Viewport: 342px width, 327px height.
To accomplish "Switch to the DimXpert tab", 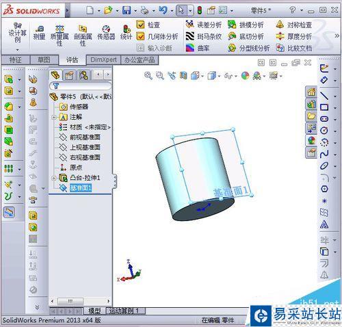I will (x=103, y=60).
